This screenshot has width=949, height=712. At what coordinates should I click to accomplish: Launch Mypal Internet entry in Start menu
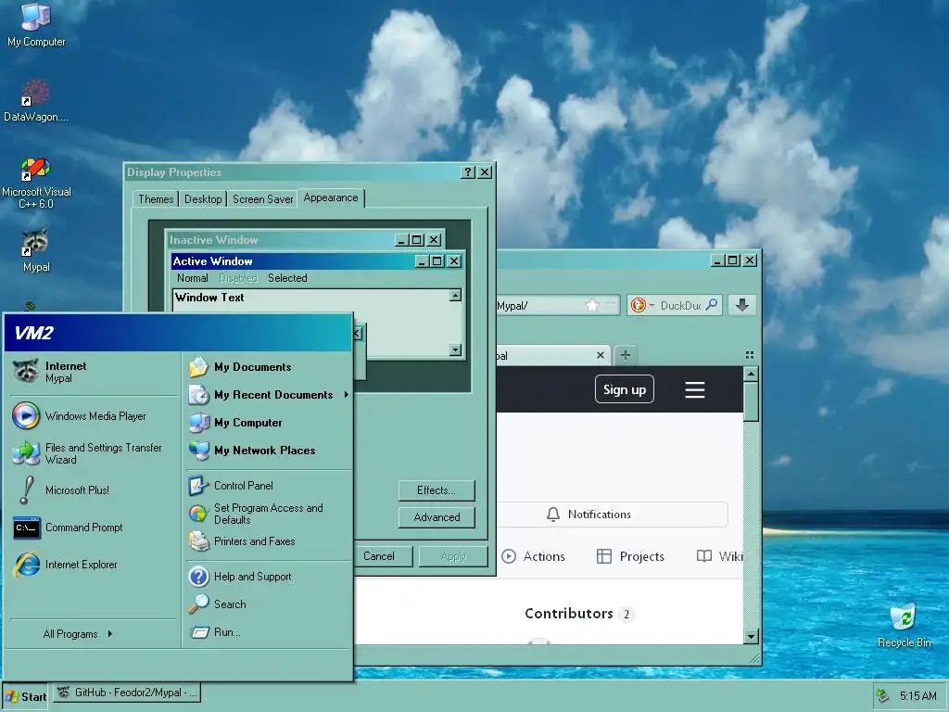[91, 372]
